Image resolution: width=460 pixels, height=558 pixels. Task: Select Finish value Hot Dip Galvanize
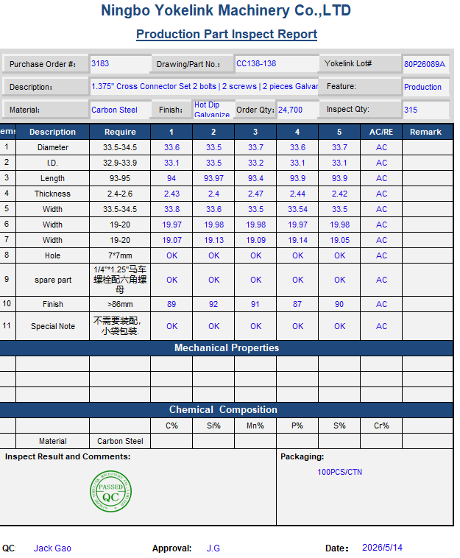coord(212,109)
